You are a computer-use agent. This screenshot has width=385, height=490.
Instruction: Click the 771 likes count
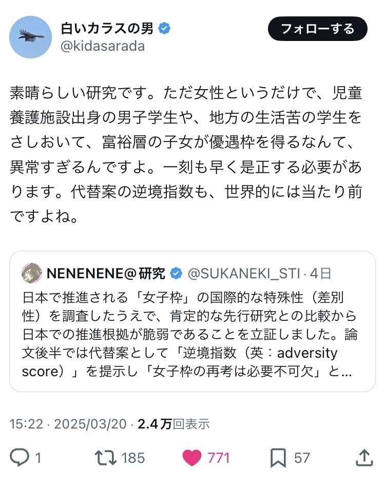click(218, 457)
